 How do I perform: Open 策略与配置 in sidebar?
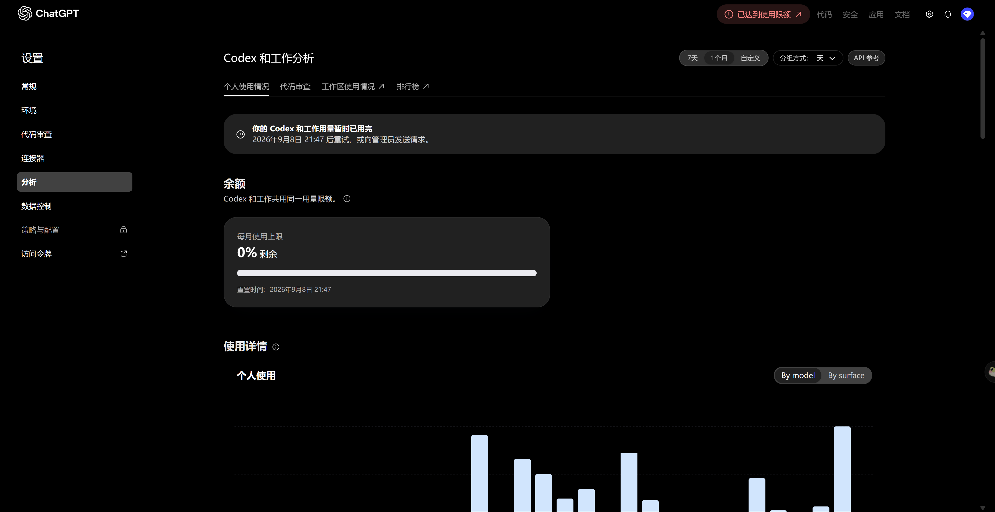coord(75,230)
